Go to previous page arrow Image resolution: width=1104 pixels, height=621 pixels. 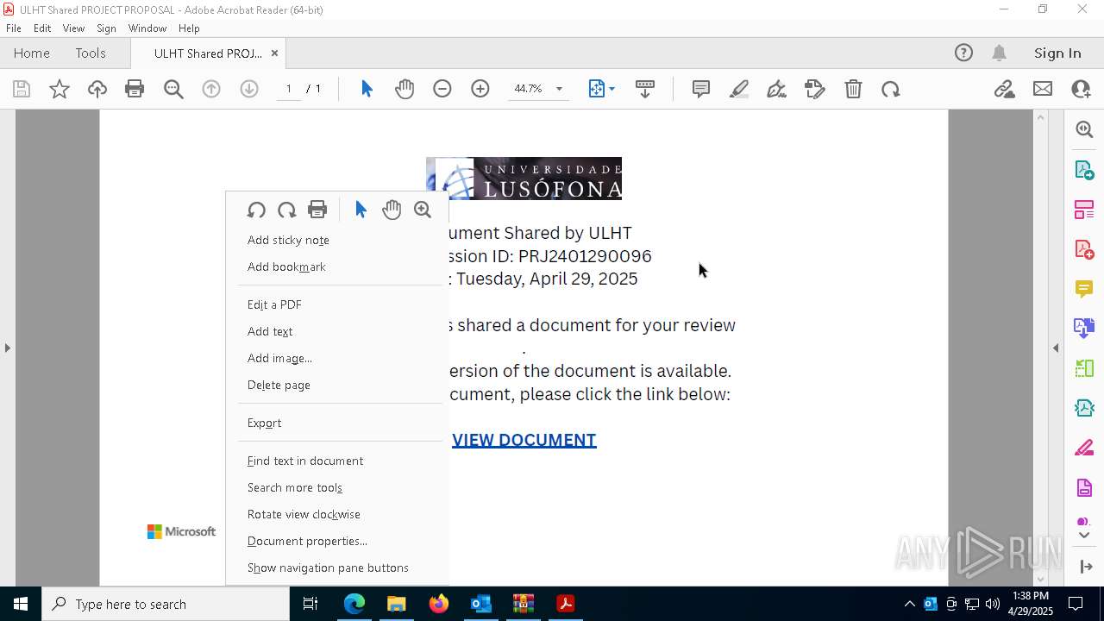(x=211, y=89)
